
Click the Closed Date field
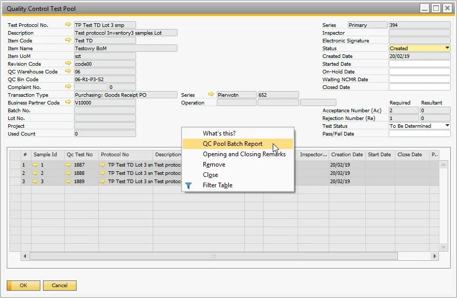pos(419,87)
